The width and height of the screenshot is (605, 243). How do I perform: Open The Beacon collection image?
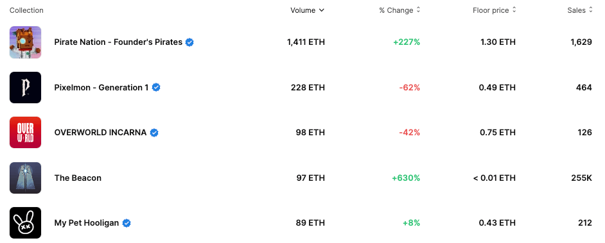25,178
